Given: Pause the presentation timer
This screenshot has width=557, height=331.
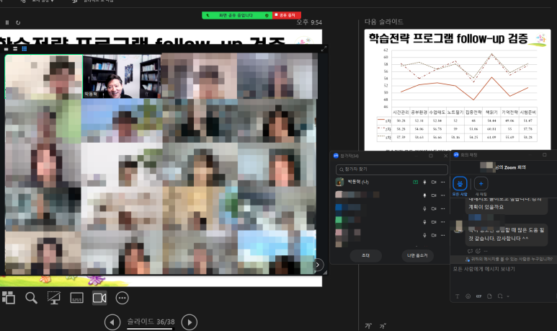Looking at the screenshot, I should click(x=7, y=22).
